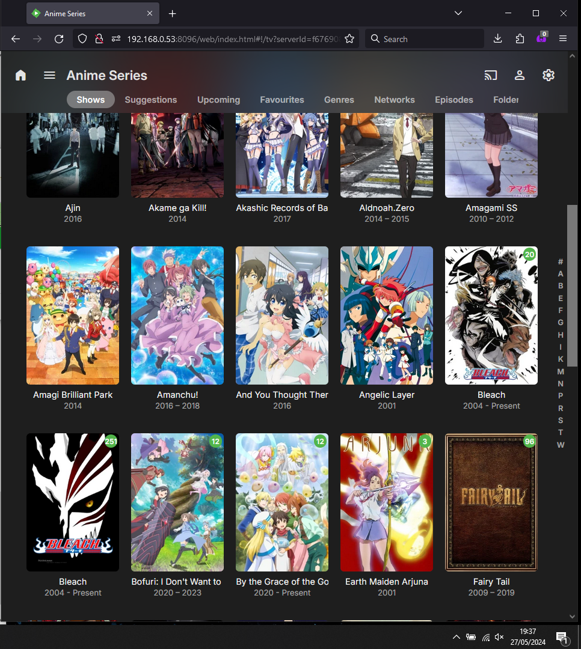Image resolution: width=581 pixels, height=649 pixels.
Task: Select the Shows tab
Action: point(91,100)
